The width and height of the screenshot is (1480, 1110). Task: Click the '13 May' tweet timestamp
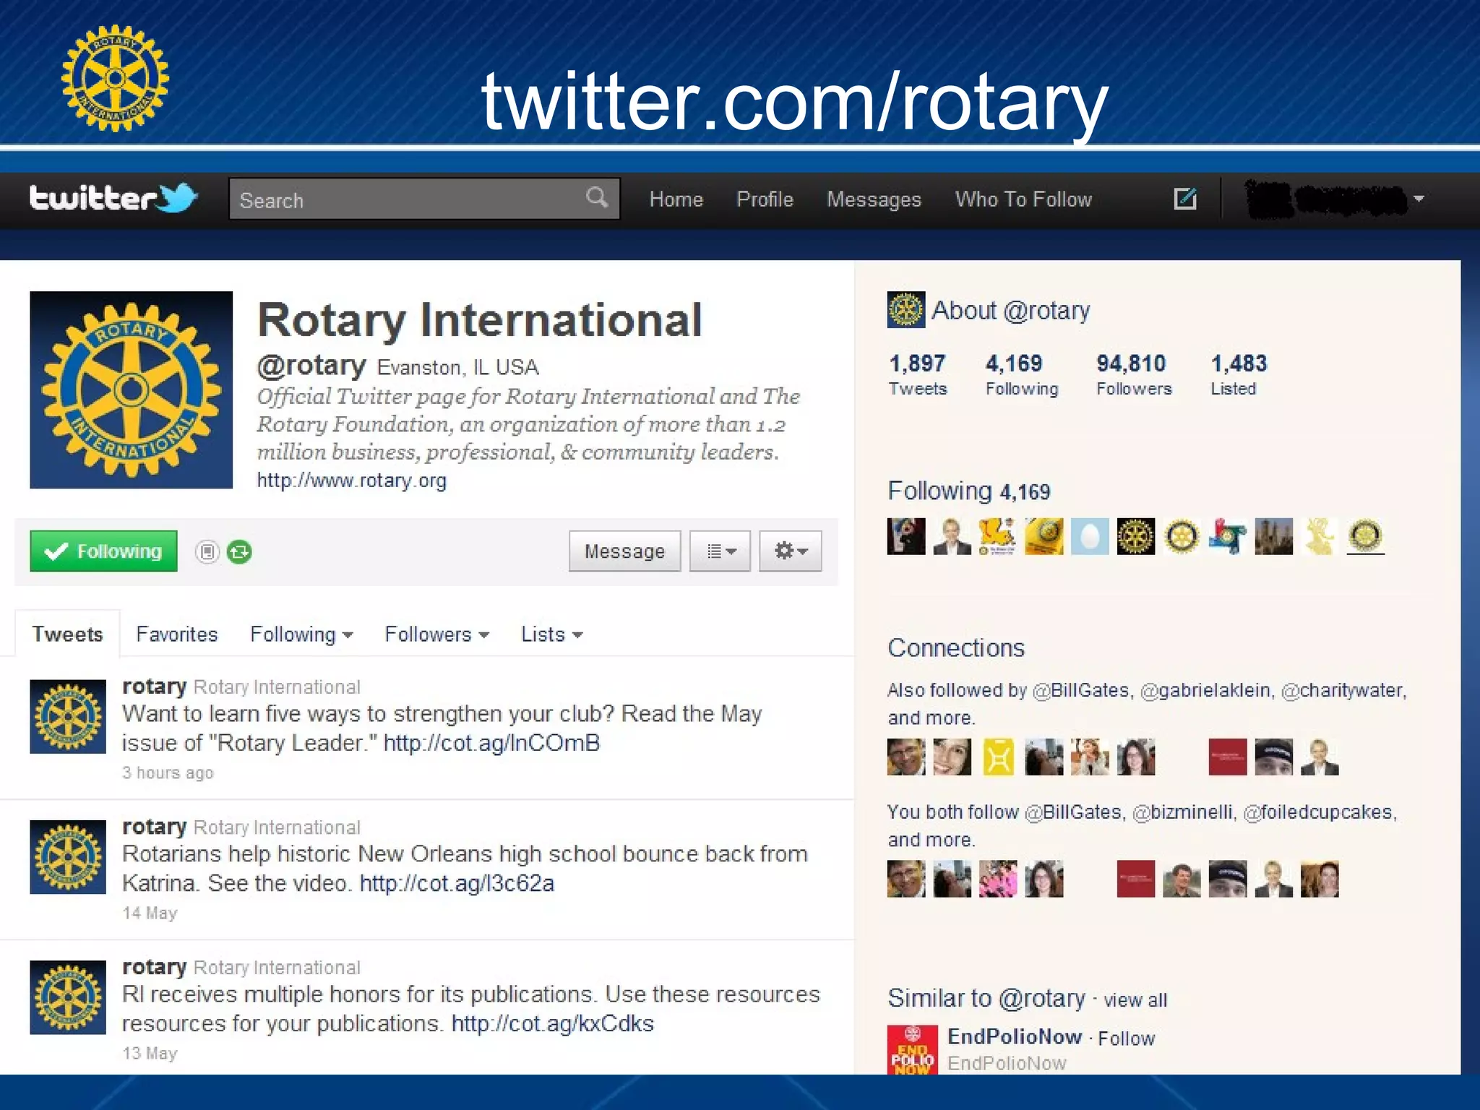pyautogui.click(x=150, y=1054)
